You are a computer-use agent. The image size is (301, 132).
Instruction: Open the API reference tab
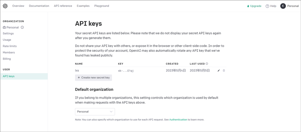point(63,6)
